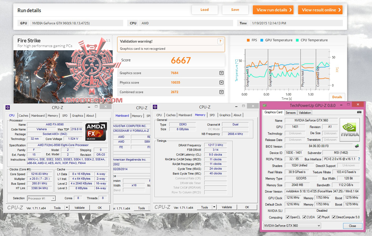Click the Bus Interface question mark in GPU-Z
The height and width of the screenshot is (236, 372).
click(x=359, y=159)
